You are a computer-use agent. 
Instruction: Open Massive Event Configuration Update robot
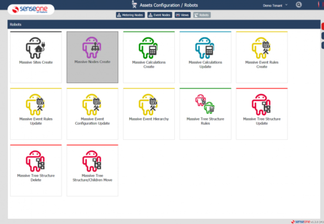(x=93, y=114)
